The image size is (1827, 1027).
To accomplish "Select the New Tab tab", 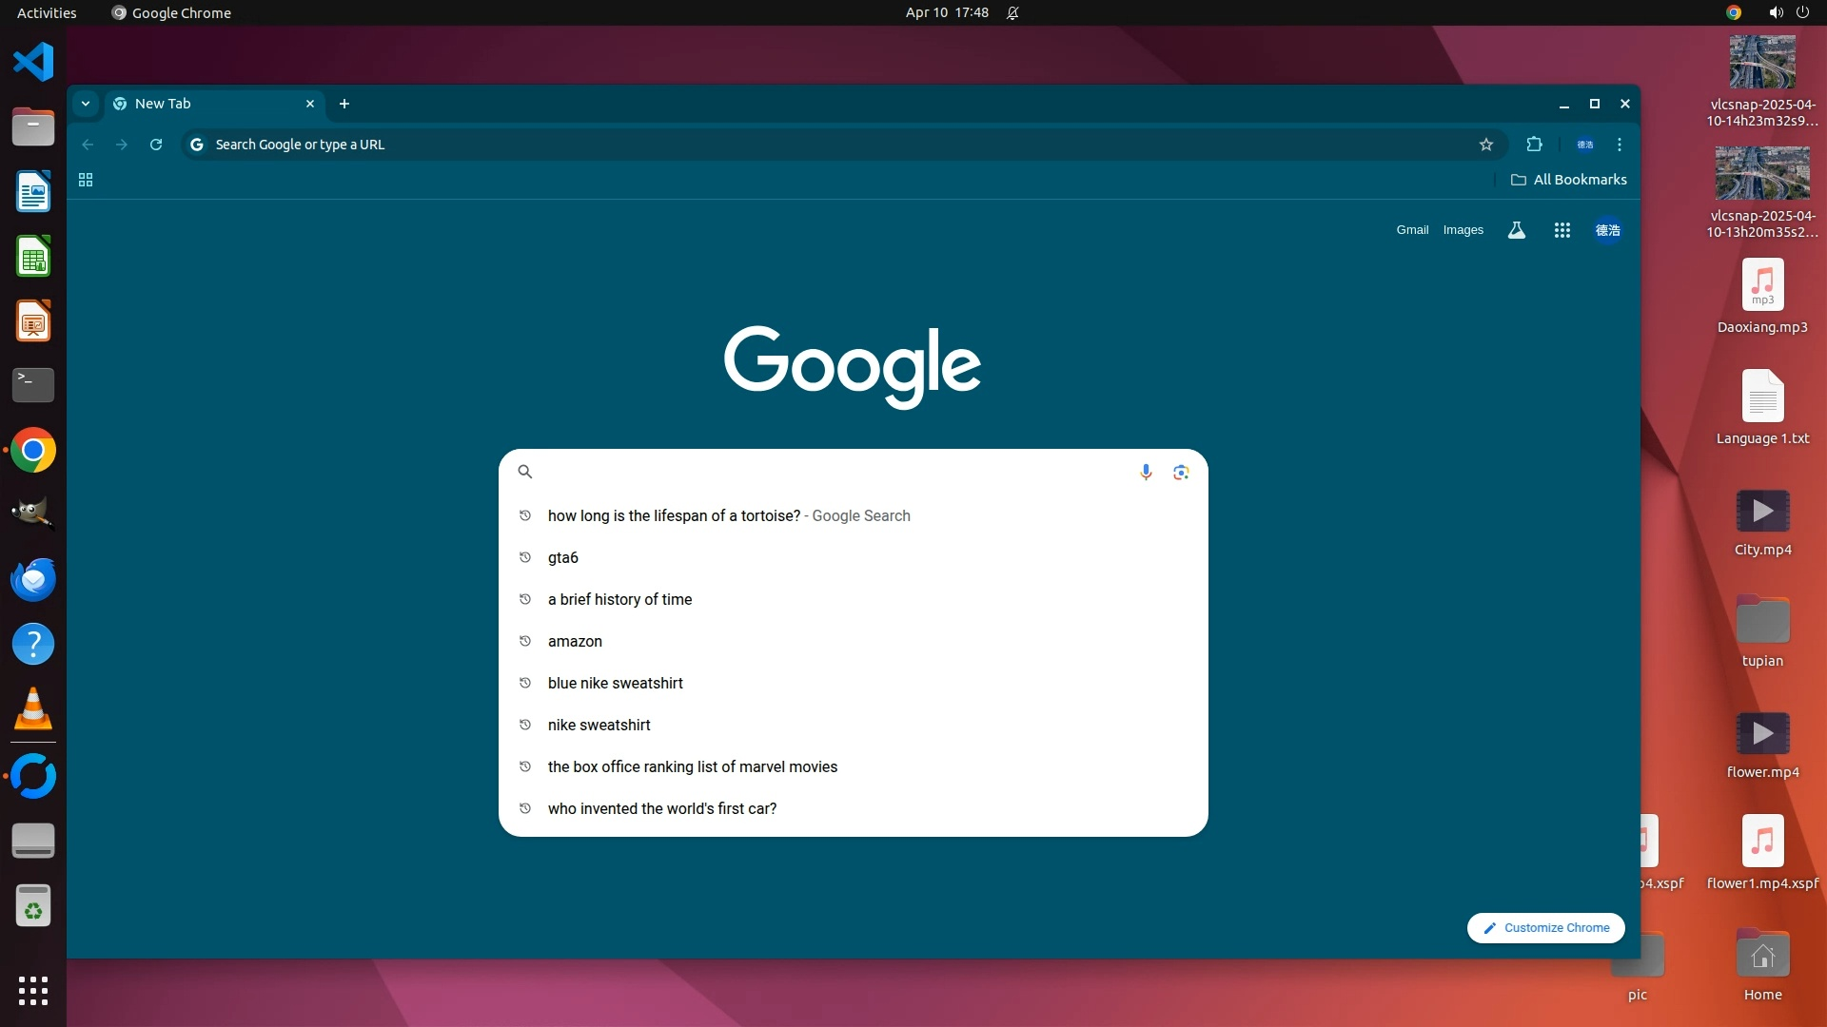I will pos(205,104).
